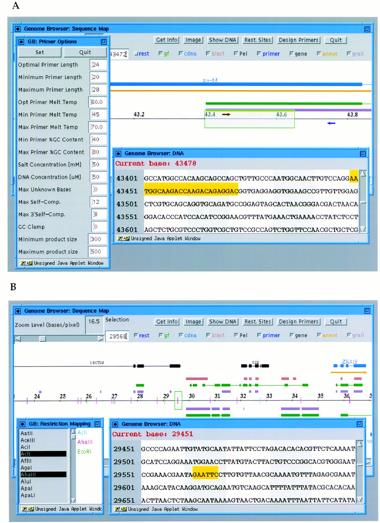Click scroll-down arrow in DNA window, base 43478
Image resolution: width=380 pixels, height=523 pixels.
click(x=363, y=230)
